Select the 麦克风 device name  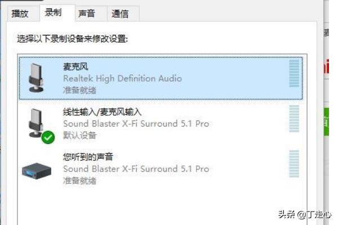pyautogui.click(x=75, y=67)
